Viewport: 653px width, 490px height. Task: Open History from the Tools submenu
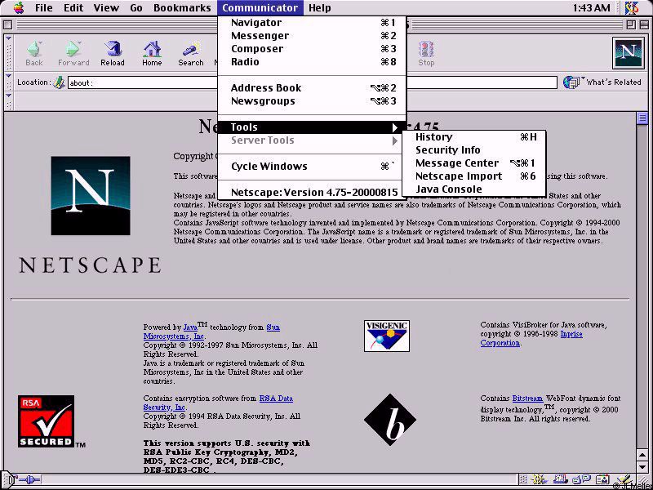[474, 137]
